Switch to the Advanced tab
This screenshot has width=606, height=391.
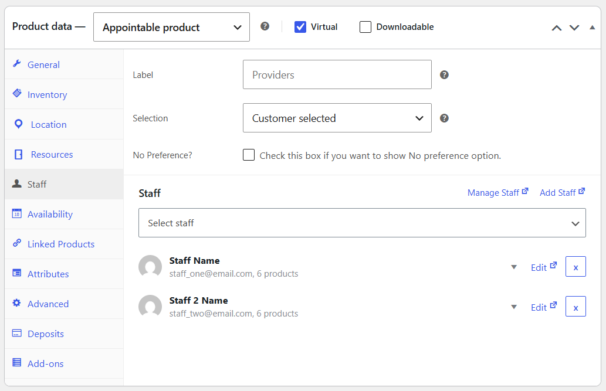point(64,304)
